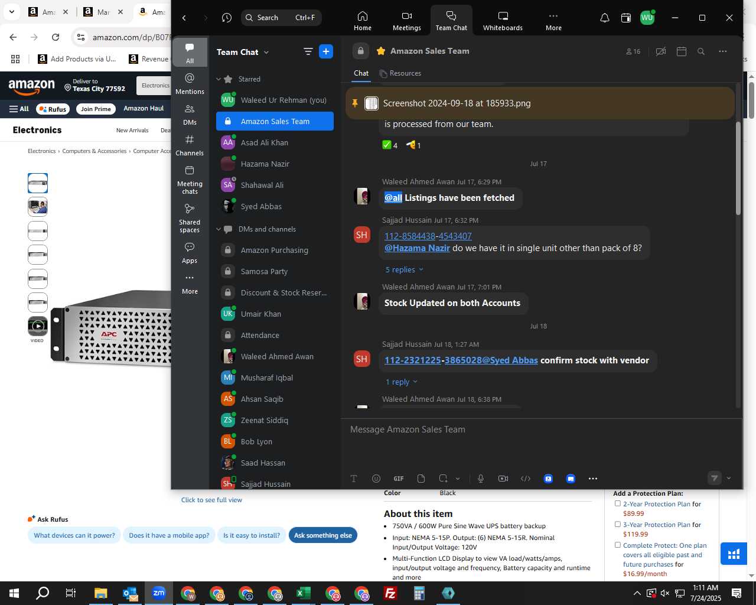Select the Resources tab in the chat

(400, 73)
